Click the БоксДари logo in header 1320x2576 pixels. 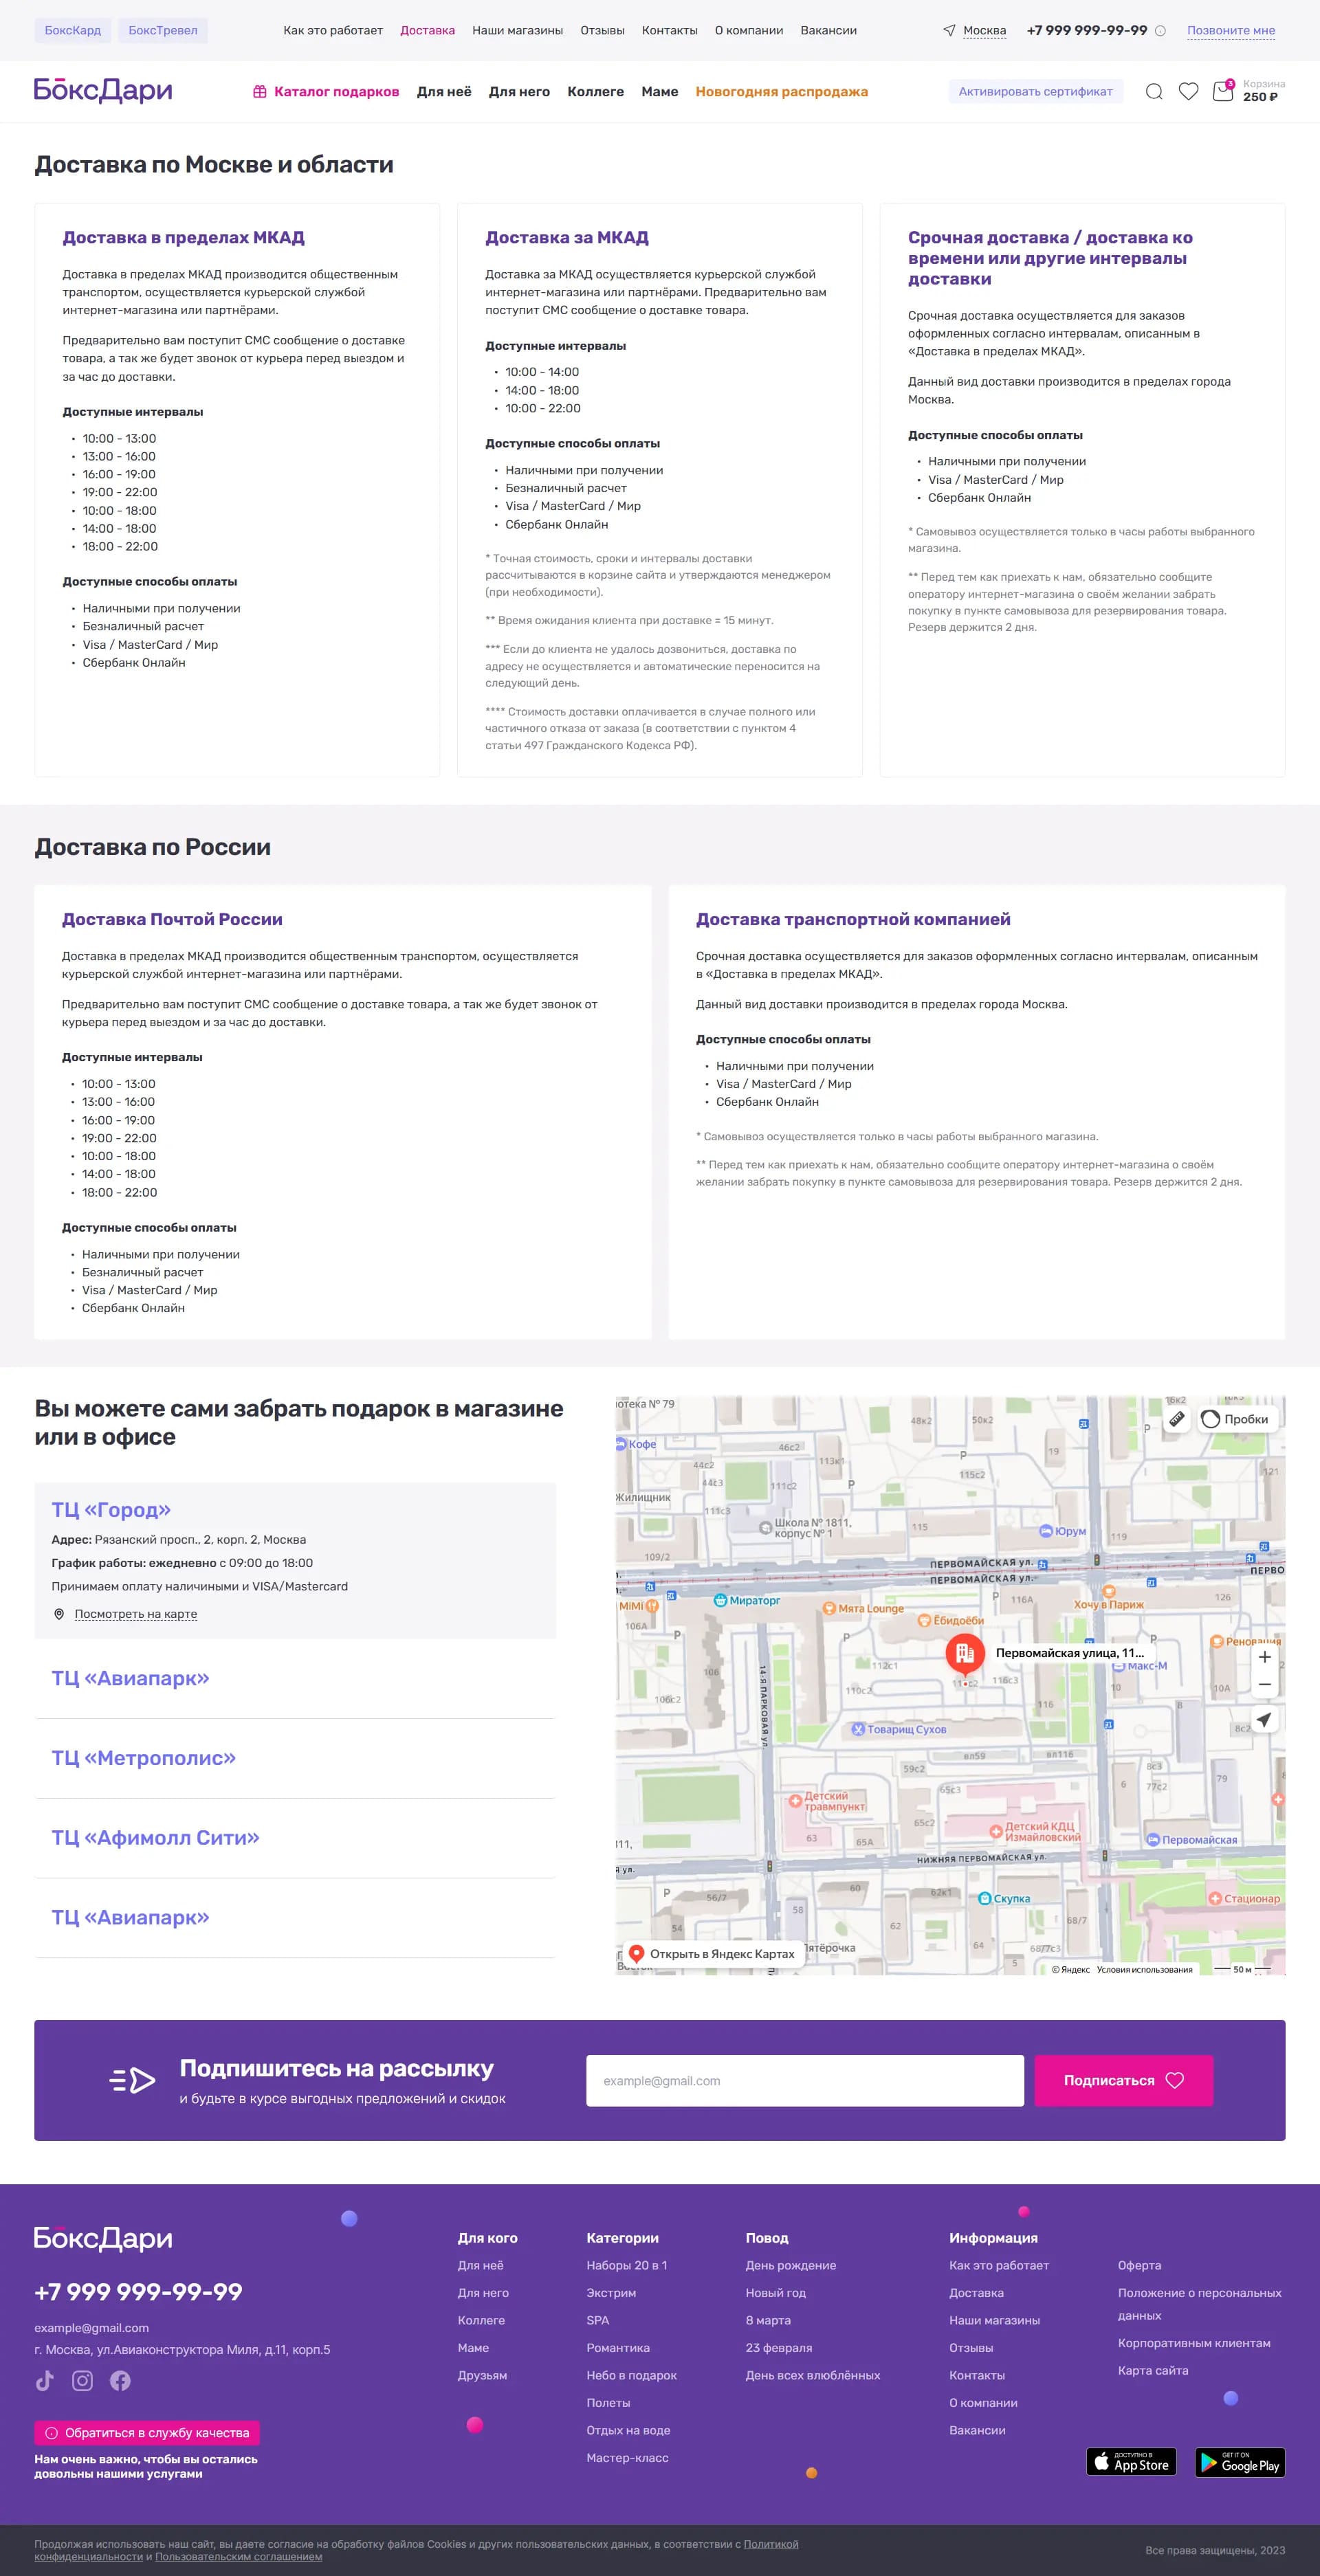[x=103, y=91]
